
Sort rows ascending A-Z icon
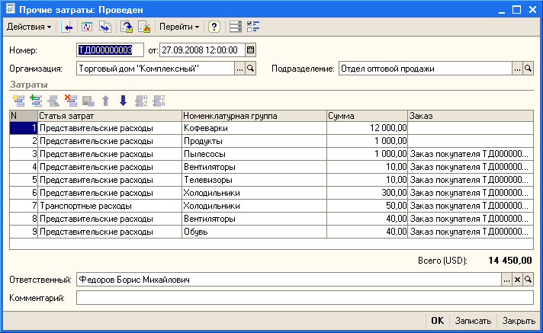(141, 101)
